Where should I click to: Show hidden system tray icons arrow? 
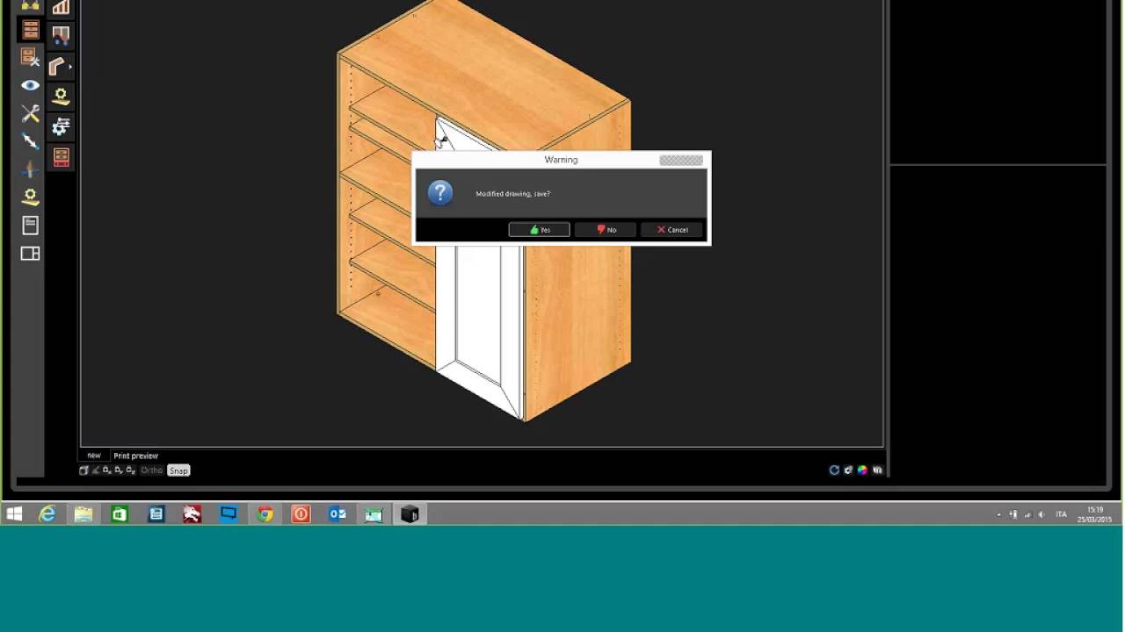998,514
